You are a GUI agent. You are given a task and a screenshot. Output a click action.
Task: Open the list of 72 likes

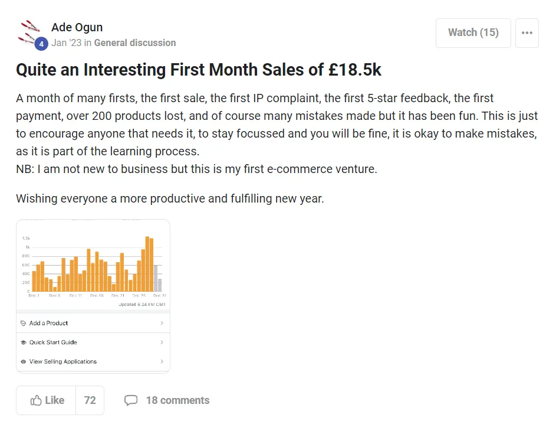[x=90, y=400]
